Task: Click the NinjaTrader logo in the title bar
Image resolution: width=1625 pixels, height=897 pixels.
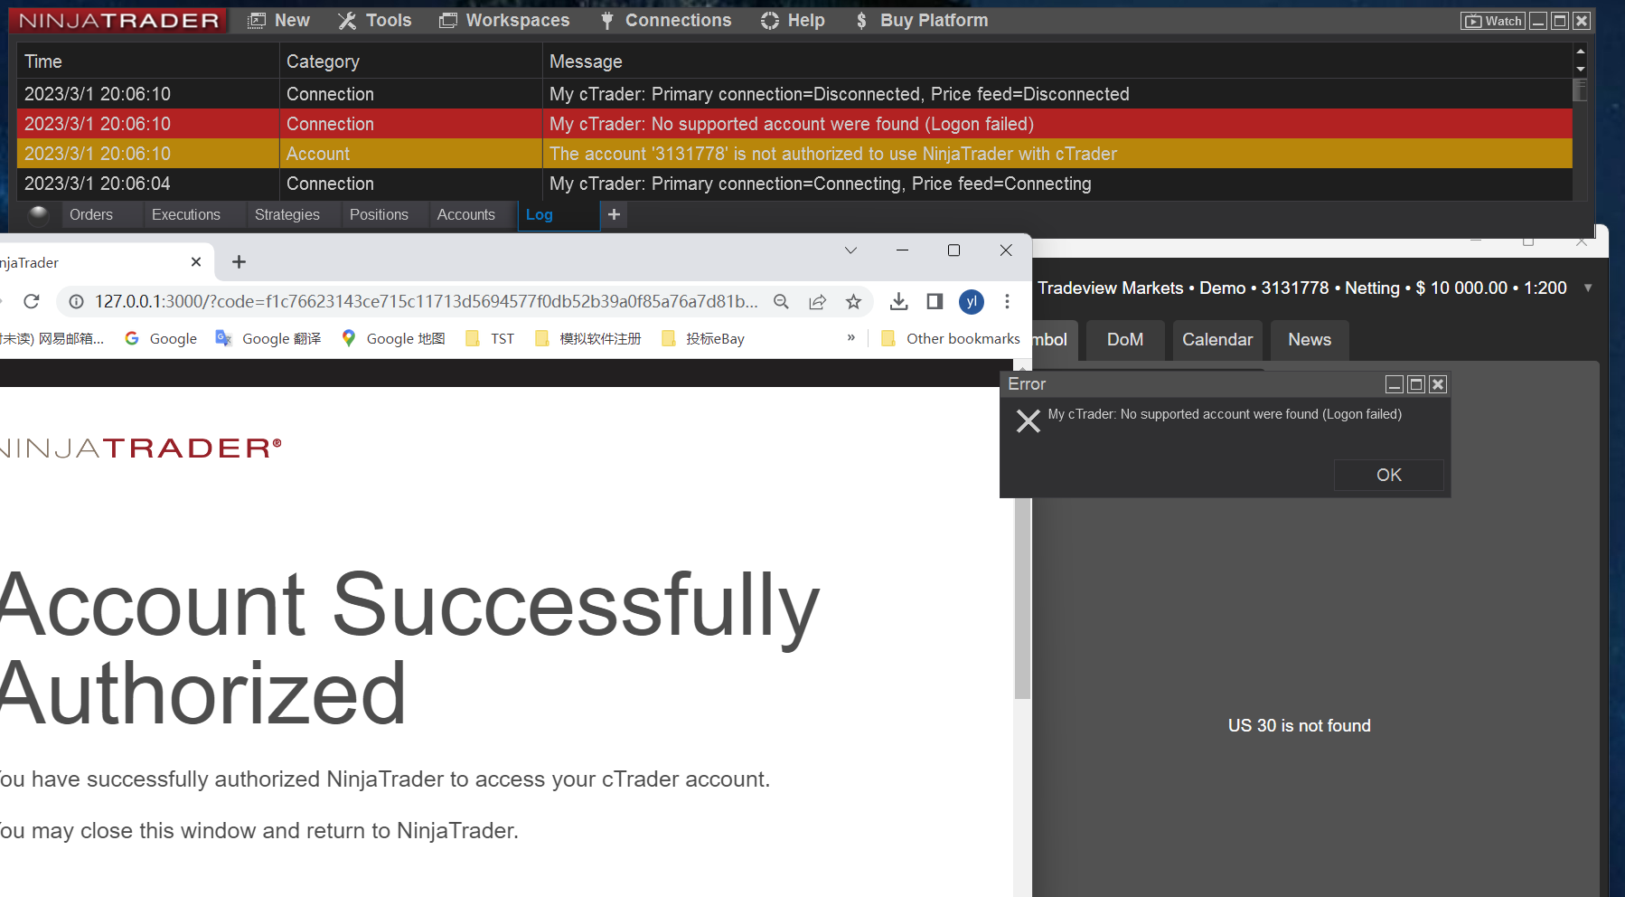Action: (x=119, y=21)
